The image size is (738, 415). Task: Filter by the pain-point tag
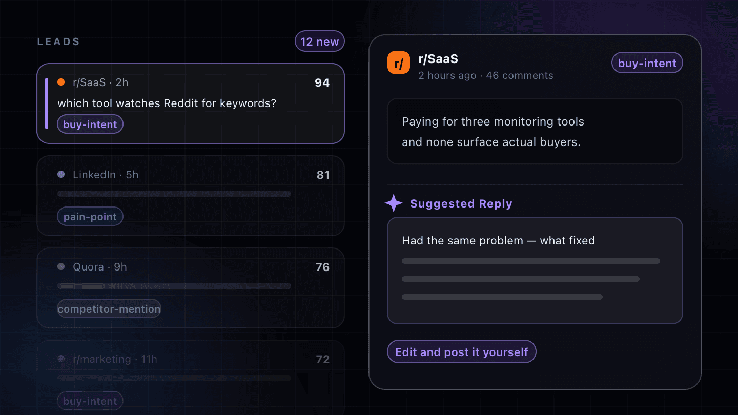[x=90, y=217]
